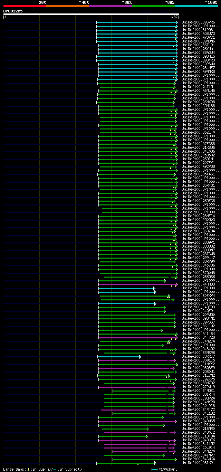
Task: Click the cyan ~100% legend segment
Action: [x=196, y=6]
